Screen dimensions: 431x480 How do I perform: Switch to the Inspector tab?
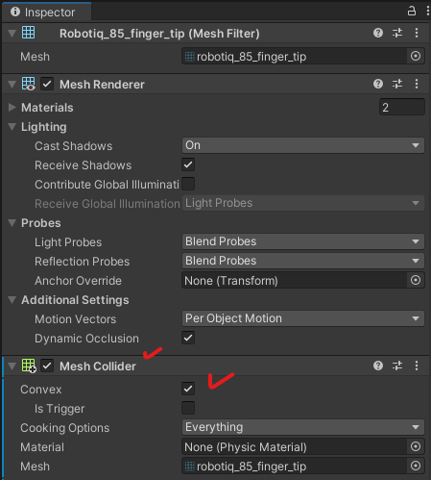click(x=47, y=13)
